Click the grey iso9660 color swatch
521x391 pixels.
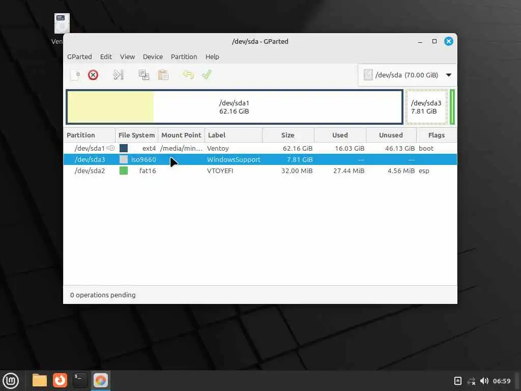pyautogui.click(x=124, y=159)
